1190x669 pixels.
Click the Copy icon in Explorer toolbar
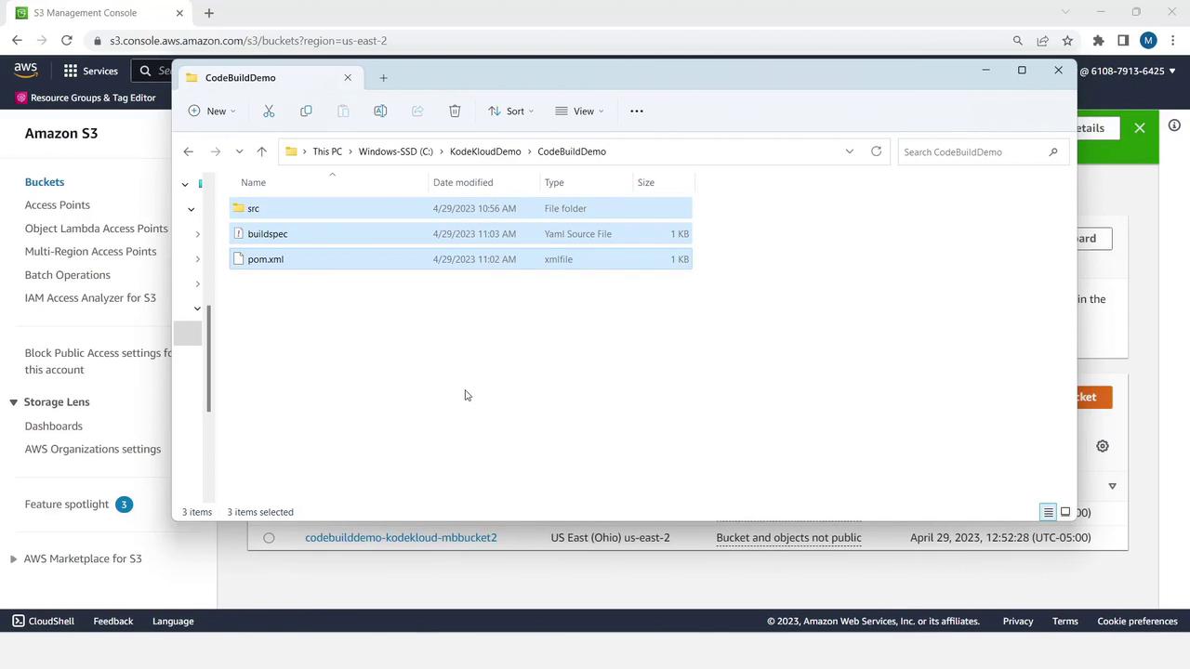(306, 111)
